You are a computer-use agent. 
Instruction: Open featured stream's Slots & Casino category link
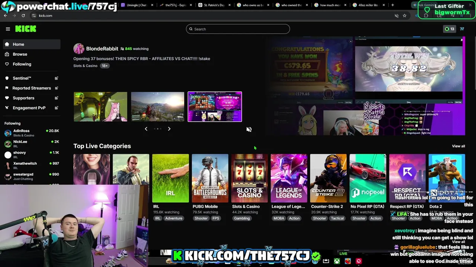pos(85,66)
